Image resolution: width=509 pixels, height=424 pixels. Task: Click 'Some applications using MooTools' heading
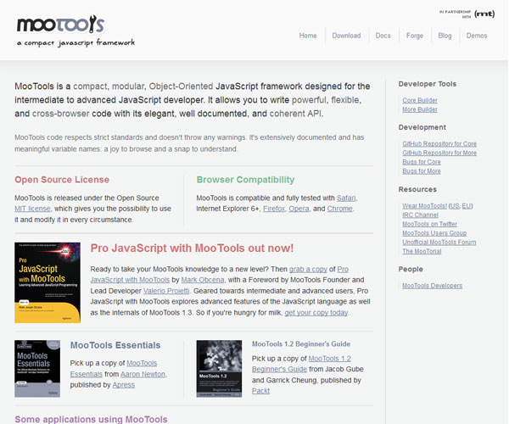click(x=91, y=419)
